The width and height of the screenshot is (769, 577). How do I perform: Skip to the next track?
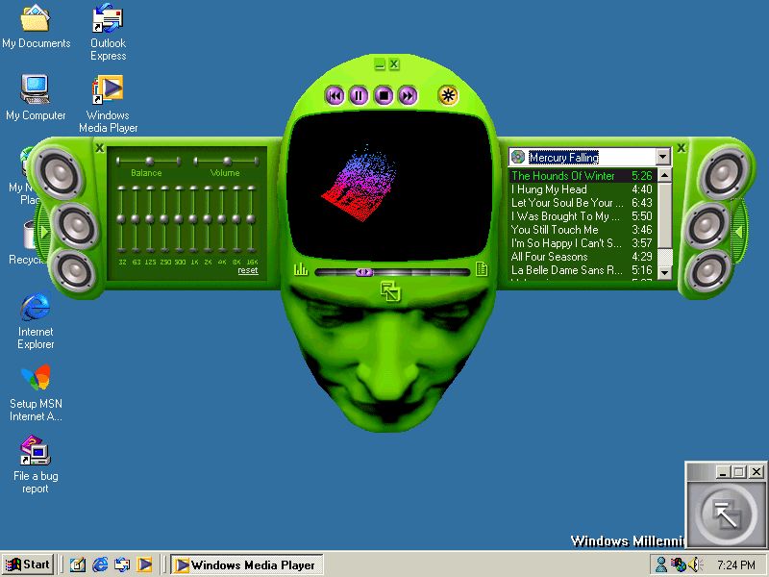(x=409, y=95)
